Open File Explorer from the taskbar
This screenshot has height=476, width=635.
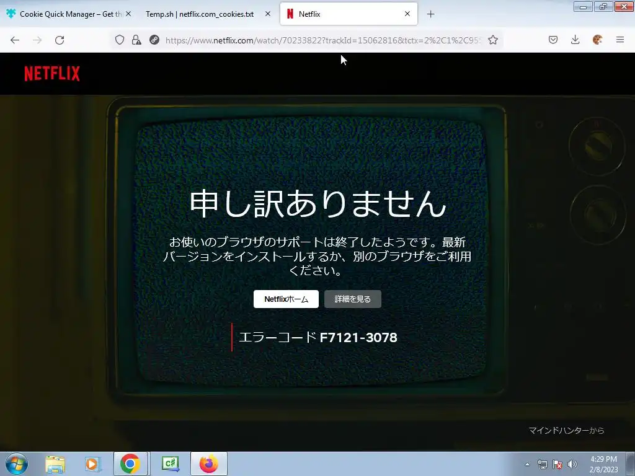click(55, 464)
